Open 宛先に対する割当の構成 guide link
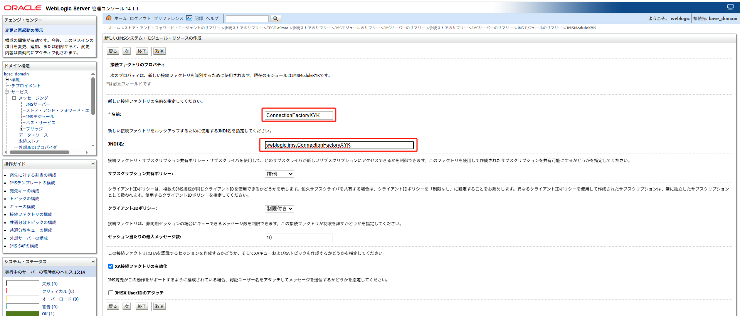 click(x=33, y=175)
